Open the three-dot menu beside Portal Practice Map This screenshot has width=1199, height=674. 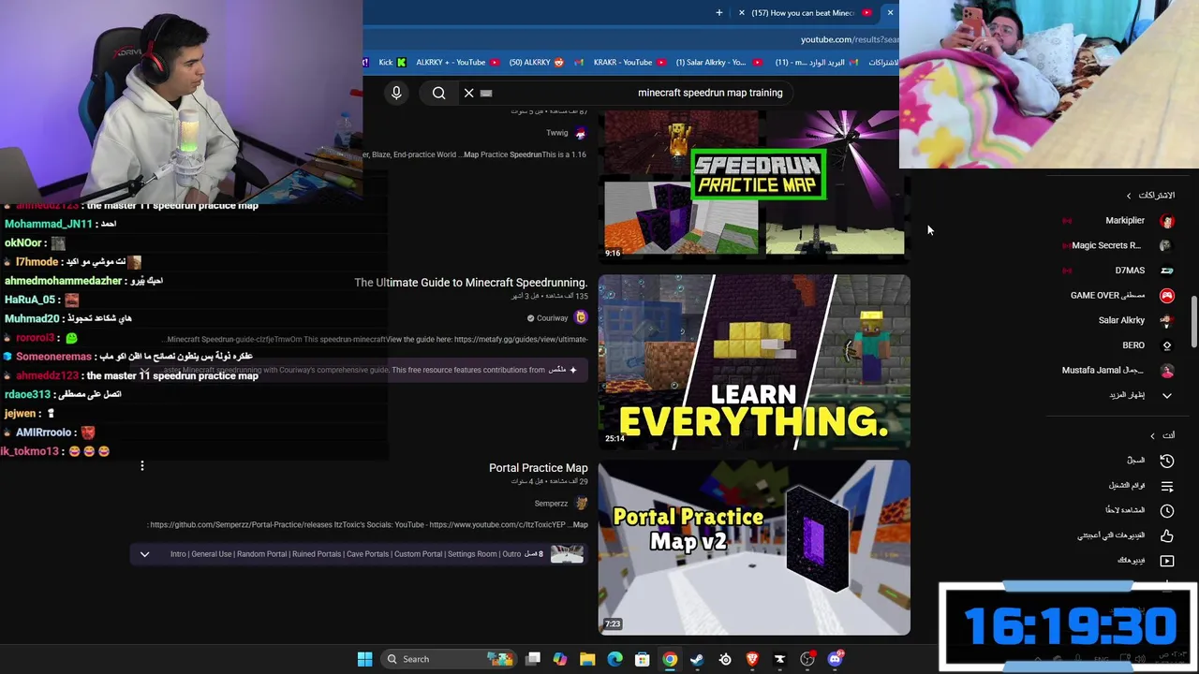click(x=141, y=465)
